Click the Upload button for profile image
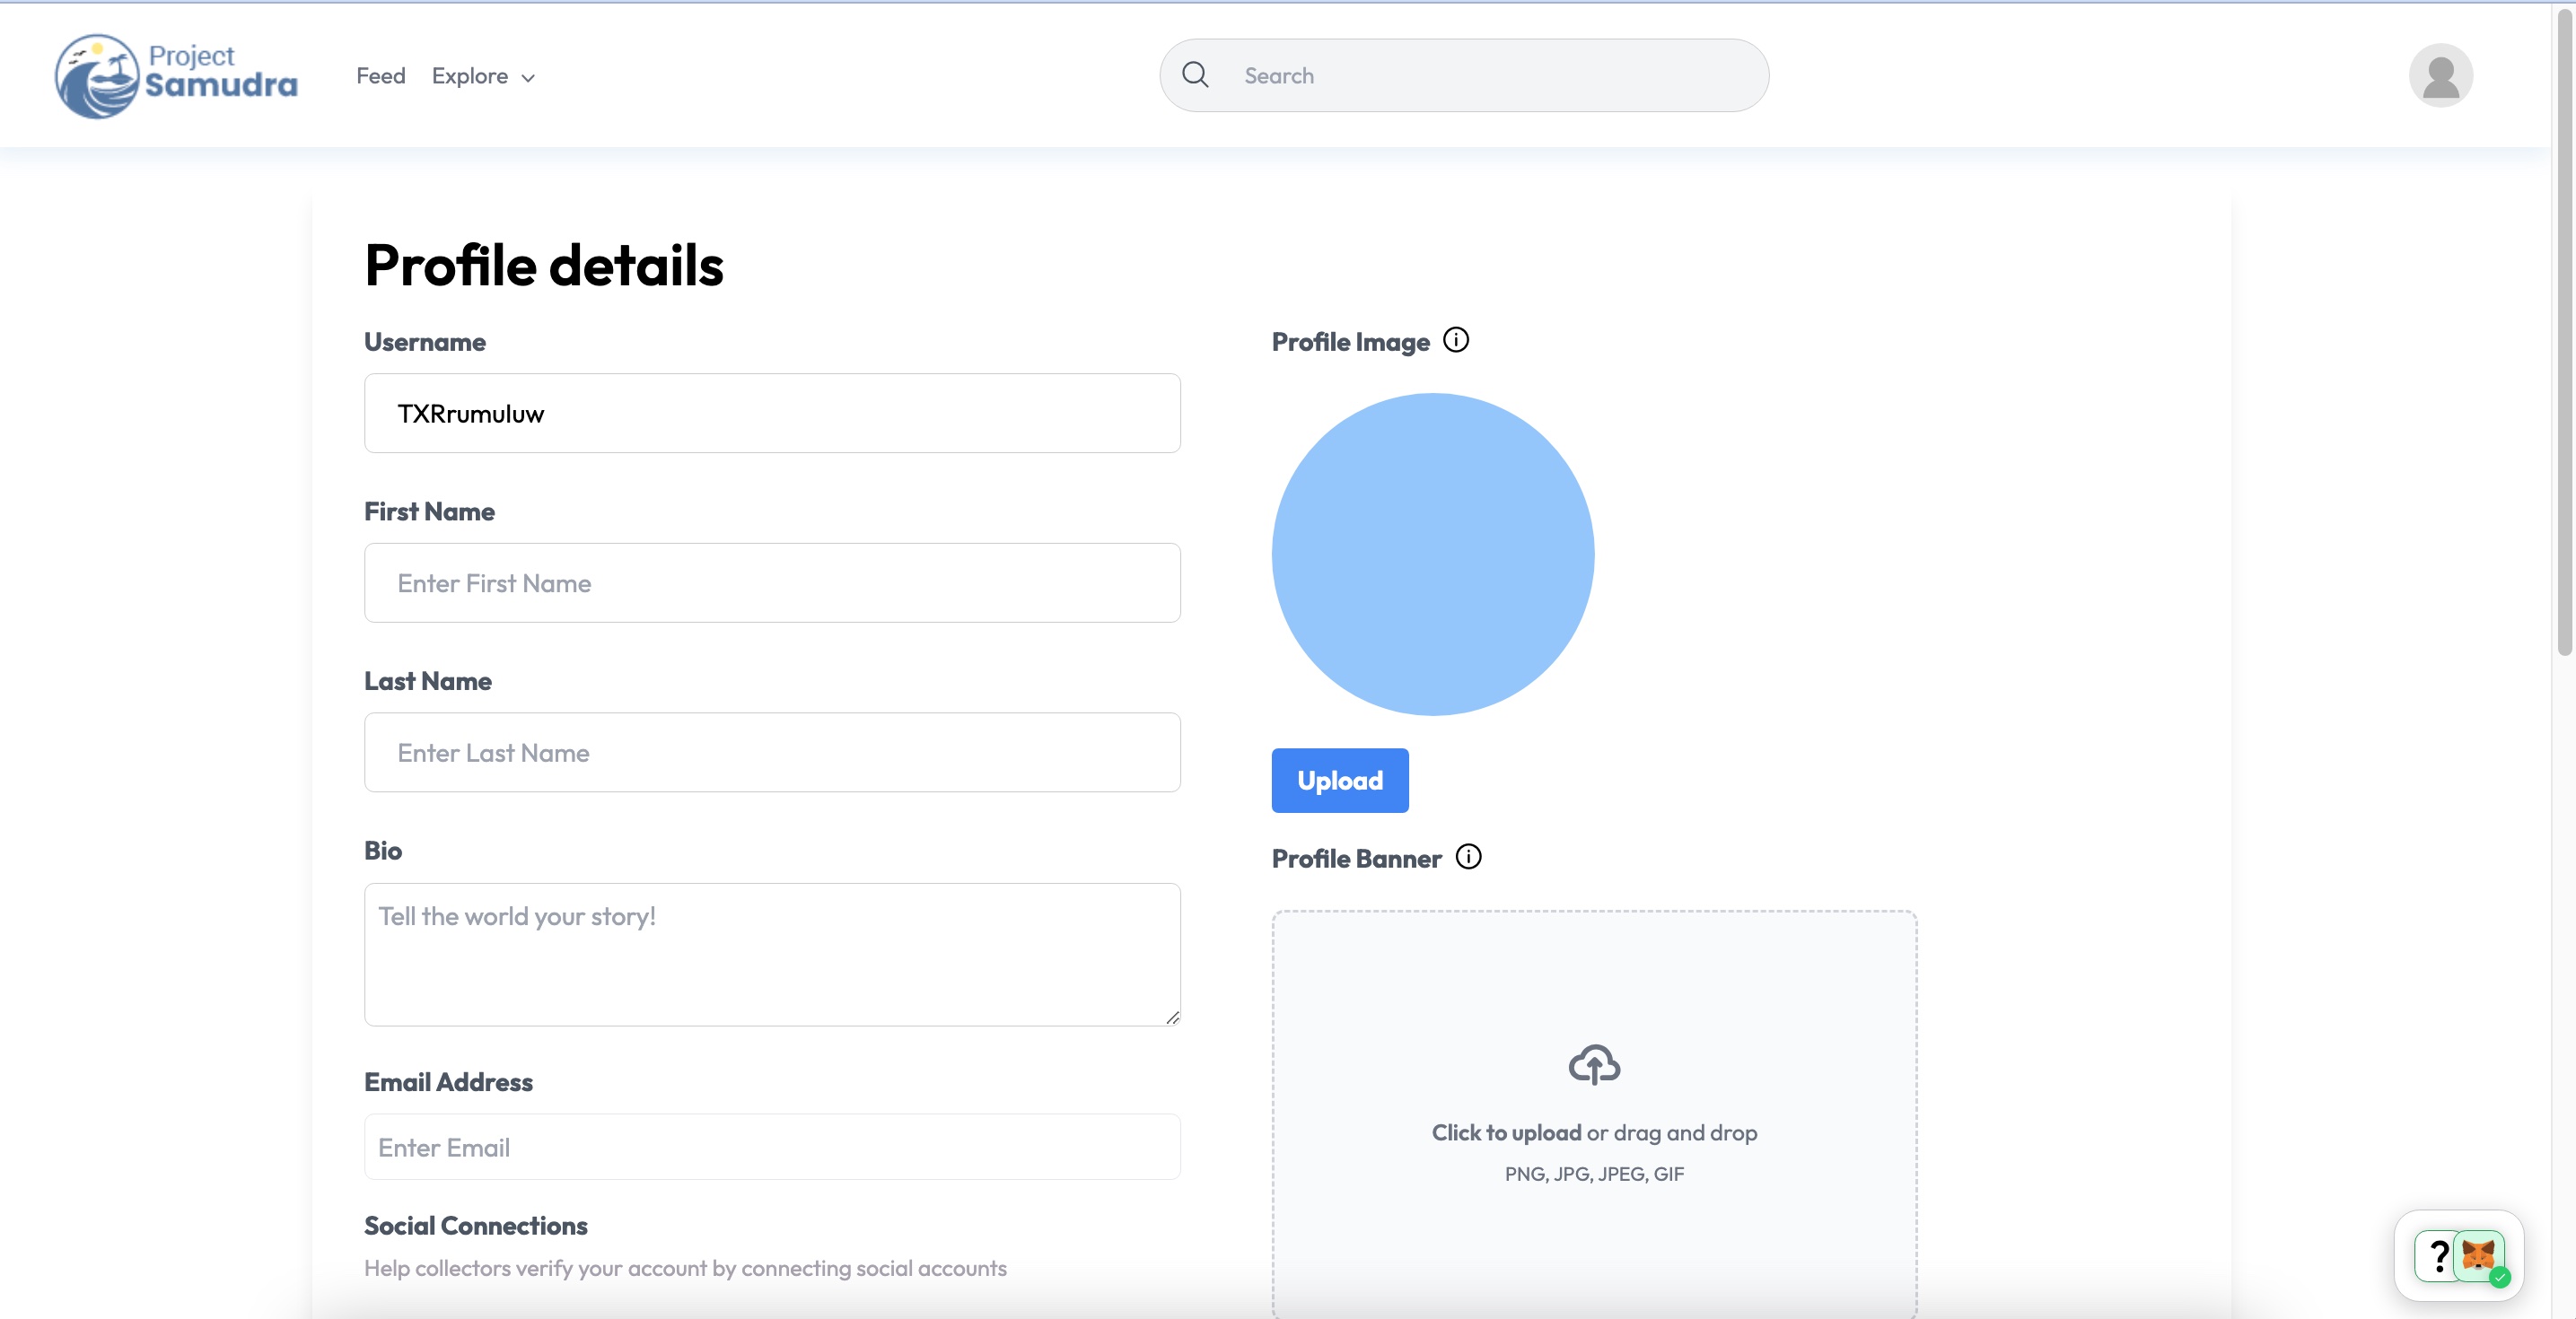 (x=1339, y=780)
